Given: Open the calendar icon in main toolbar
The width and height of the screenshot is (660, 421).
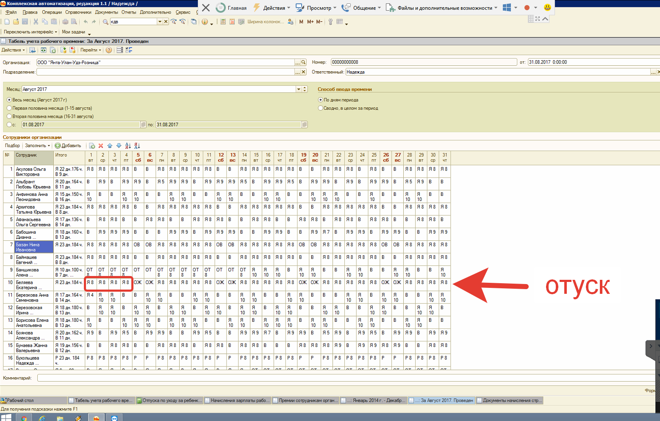Looking at the screenshot, I should (232, 22).
